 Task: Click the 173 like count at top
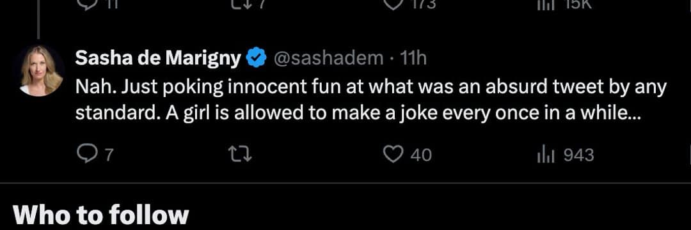click(x=423, y=4)
